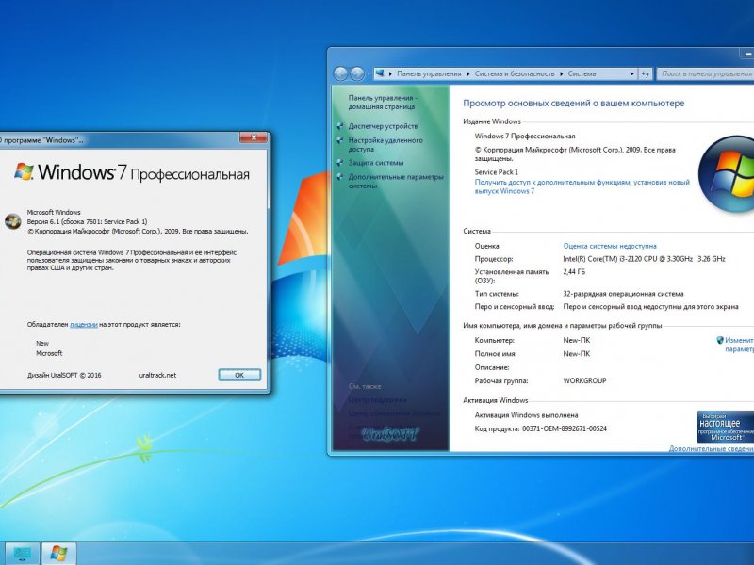Viewport: 754px width, 565px height.
Task: Click processor value 'Intel(R) Core(TM) i3-2120'
Action: 644,259
